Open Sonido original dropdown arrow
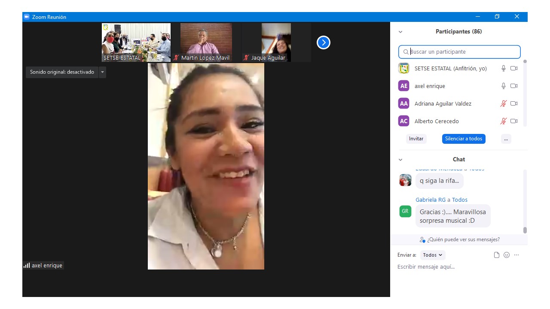 point(102,72)
